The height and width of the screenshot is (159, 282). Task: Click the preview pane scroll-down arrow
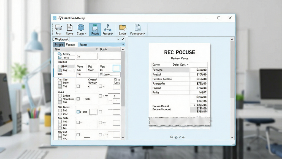[232, 138]
